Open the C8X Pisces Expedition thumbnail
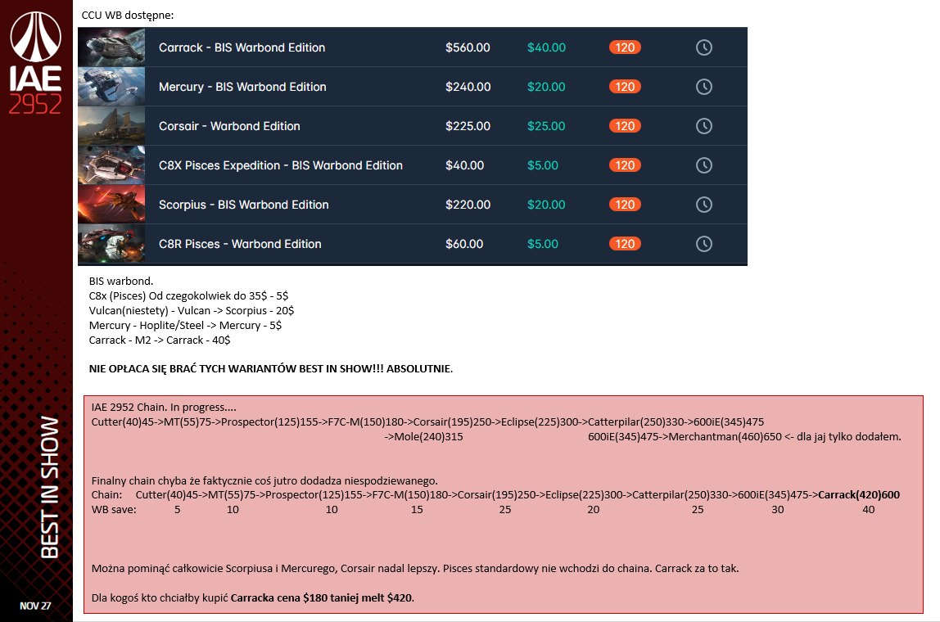Image resolution: width=940 pixels, height=622 pixels. (111, 165)
